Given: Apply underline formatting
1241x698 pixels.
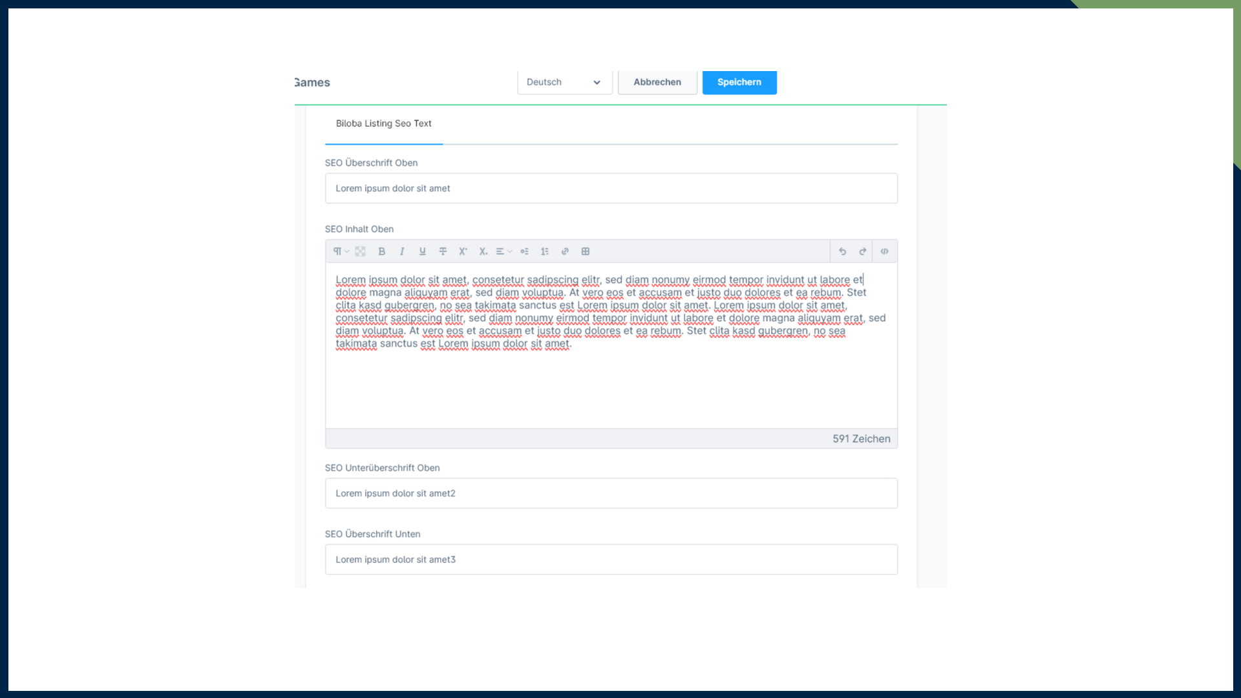Looking at the screenshot, I should click(422, 251).
